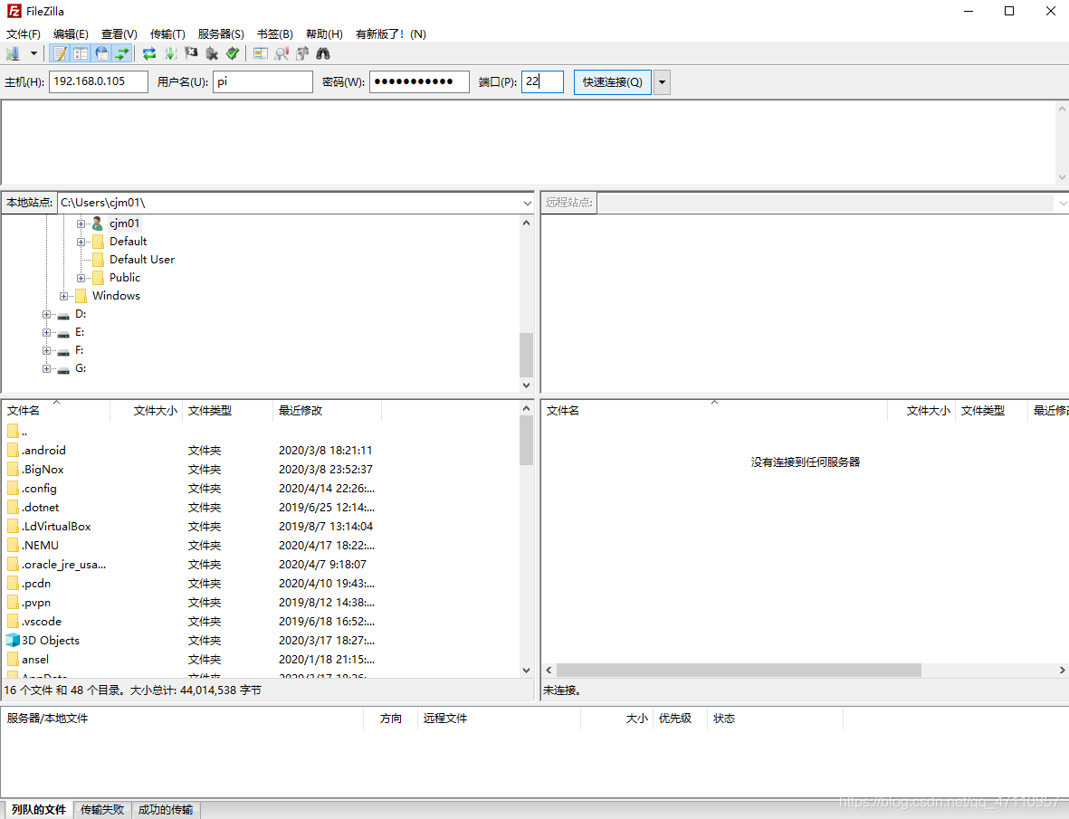Toggle the message log display
The height and width of the screenshot is (819, 1069).
pos(60,53)
